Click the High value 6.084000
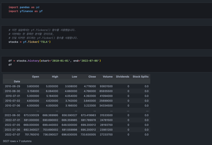This screenshot has height=145, width=212. [x=52, y=91]
